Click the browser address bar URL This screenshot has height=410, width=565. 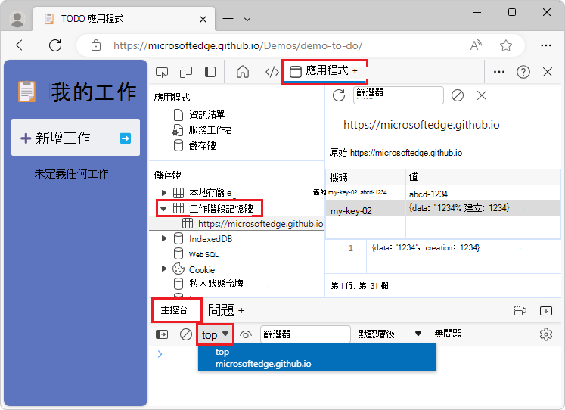pyautogui.click(x=237, y=45)
